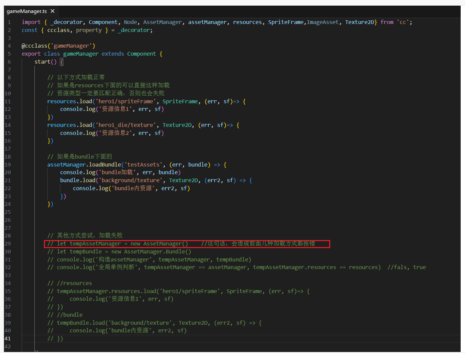Click tempAssetManager.resources.load on line 35
The image size is (465, 353).
click(107, 291)
